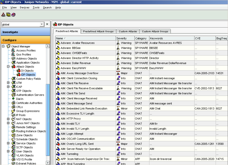Open the Custom Attacks tab
Screen dimensions: 228x165
[128, 32]
